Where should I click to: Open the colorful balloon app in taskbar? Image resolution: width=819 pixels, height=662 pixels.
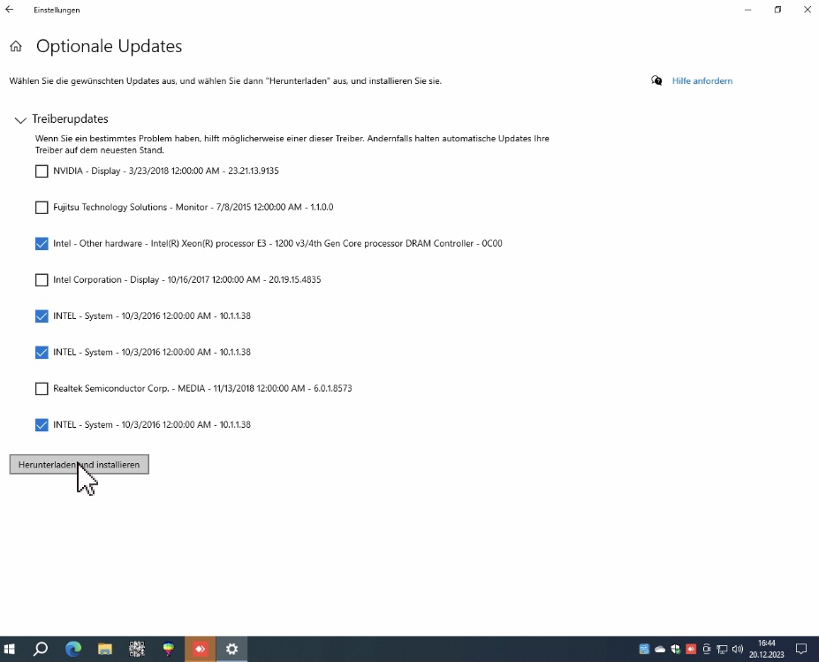tap(169, 649)
